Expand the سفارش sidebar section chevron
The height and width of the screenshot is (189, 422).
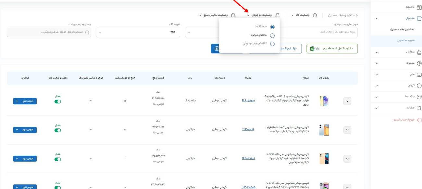(376, 52)
